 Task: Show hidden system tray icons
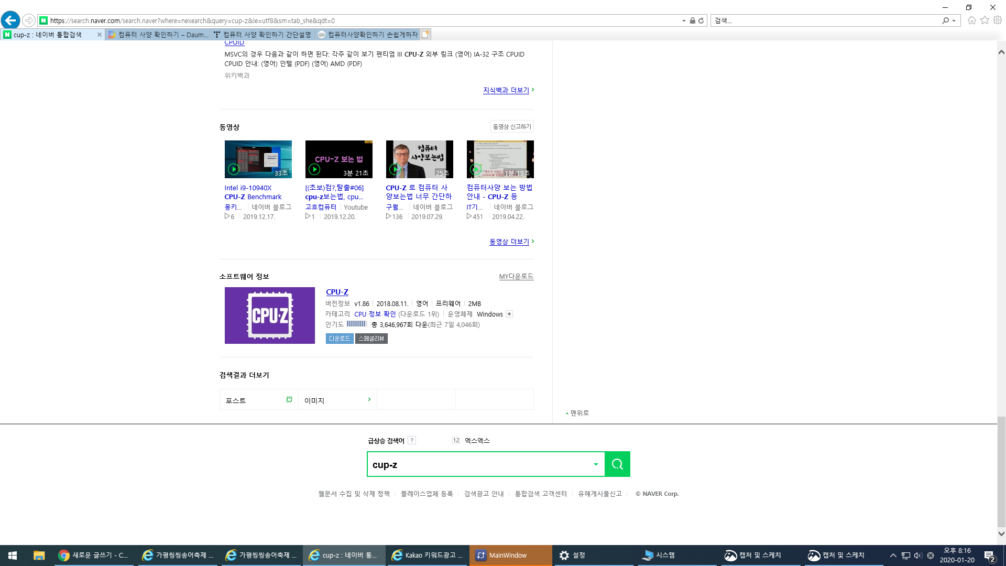[893, 556]
